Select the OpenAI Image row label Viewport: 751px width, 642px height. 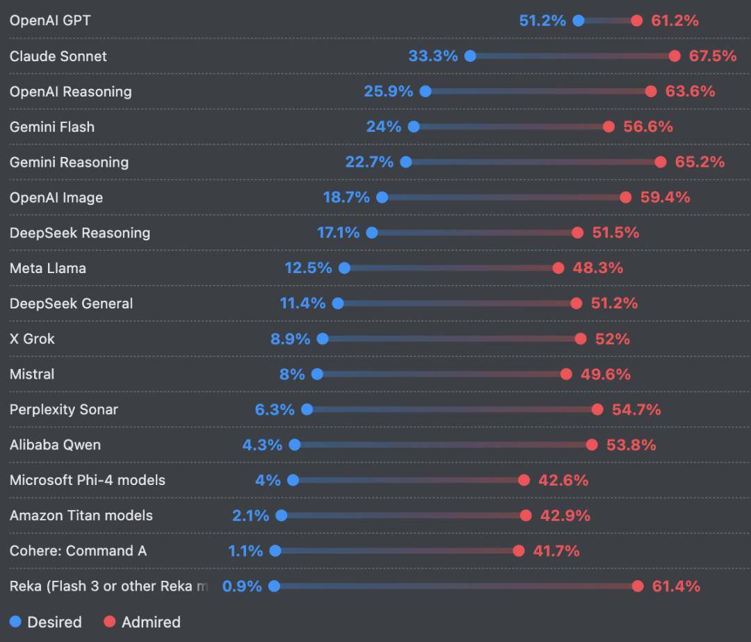(56, 197)
